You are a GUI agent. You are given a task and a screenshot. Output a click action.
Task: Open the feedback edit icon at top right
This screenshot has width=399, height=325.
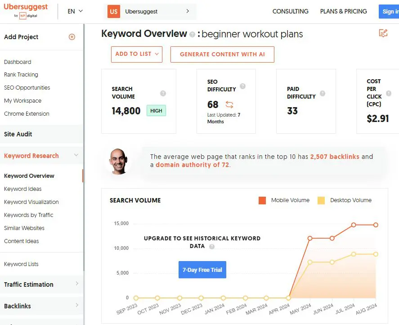383,33
